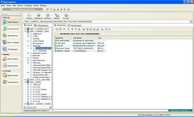Expand the Keyboard Layout key
The width and height of the screenshot is (194, 117).
(28, 53)
